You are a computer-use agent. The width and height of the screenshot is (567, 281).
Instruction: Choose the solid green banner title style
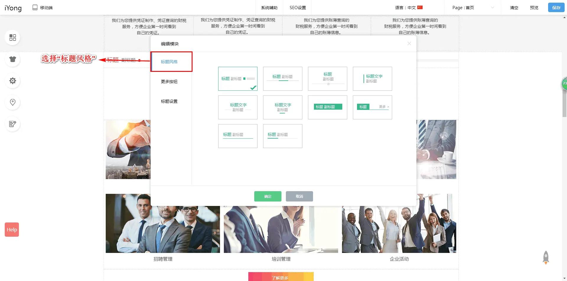(328, 107)
